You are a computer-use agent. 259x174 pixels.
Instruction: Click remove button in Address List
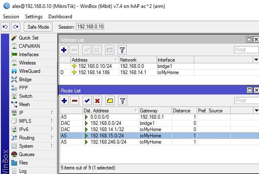click(74, 50)
